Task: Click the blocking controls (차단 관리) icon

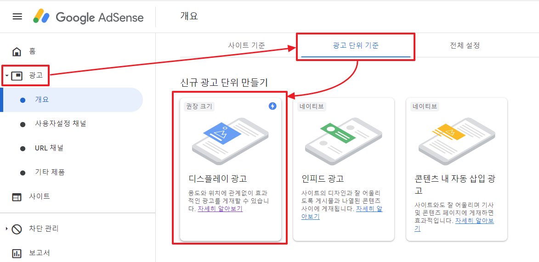Action: [x=17, y=229]
